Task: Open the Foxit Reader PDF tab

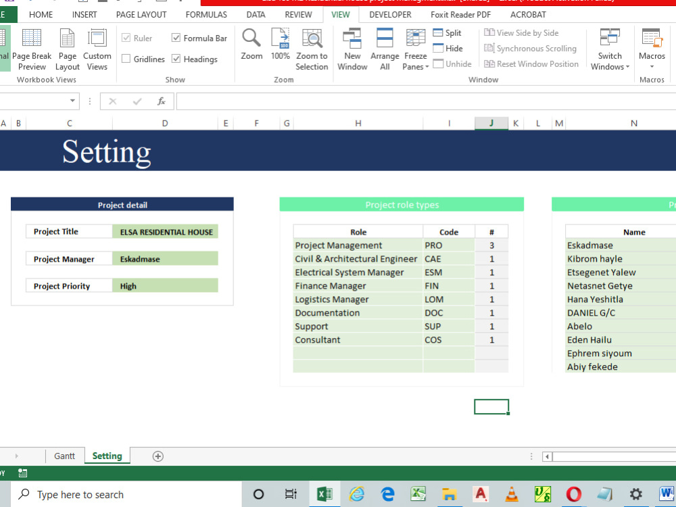Action: tap(460, 15)
